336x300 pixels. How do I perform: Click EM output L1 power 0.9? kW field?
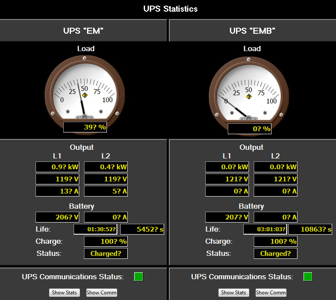pos(58,167)
